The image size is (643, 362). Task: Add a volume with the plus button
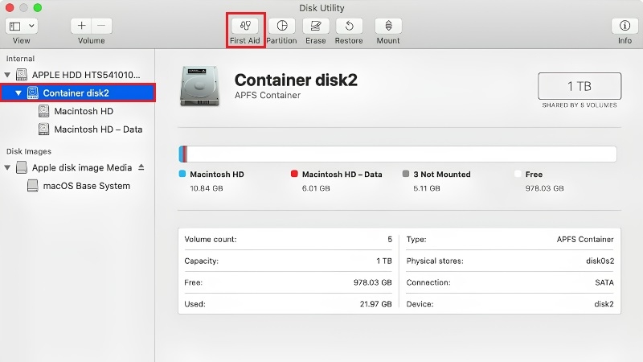(81, 26)
